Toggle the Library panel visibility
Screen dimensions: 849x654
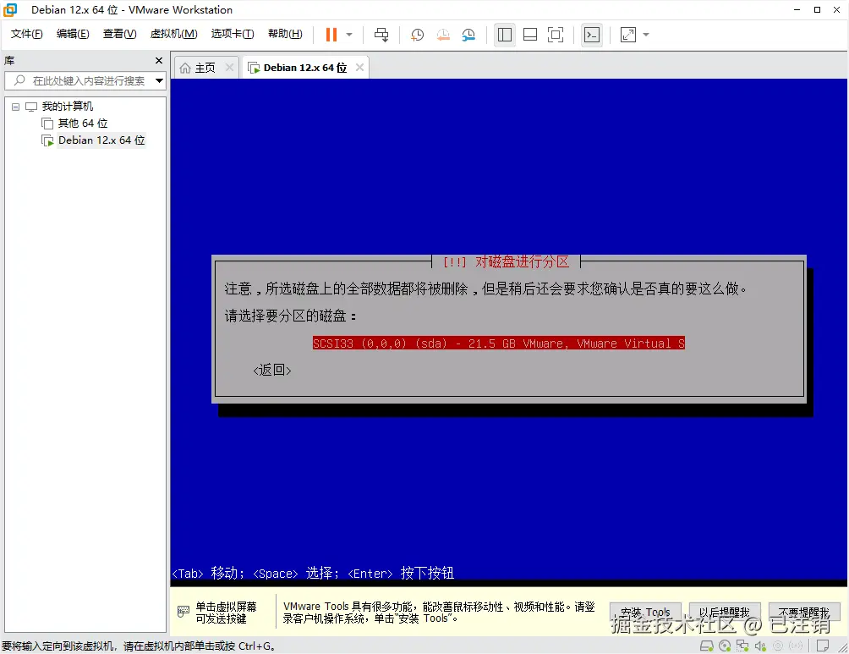pyautogui.click(x=503, y=35)
